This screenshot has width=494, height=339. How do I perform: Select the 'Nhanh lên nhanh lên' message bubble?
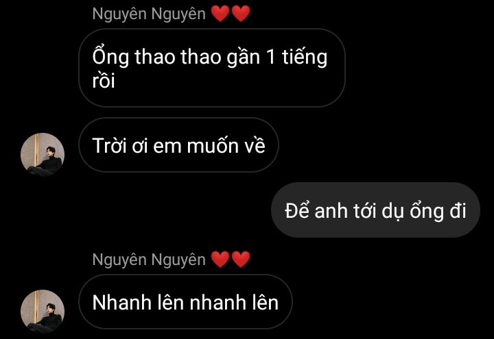(185, 302)
